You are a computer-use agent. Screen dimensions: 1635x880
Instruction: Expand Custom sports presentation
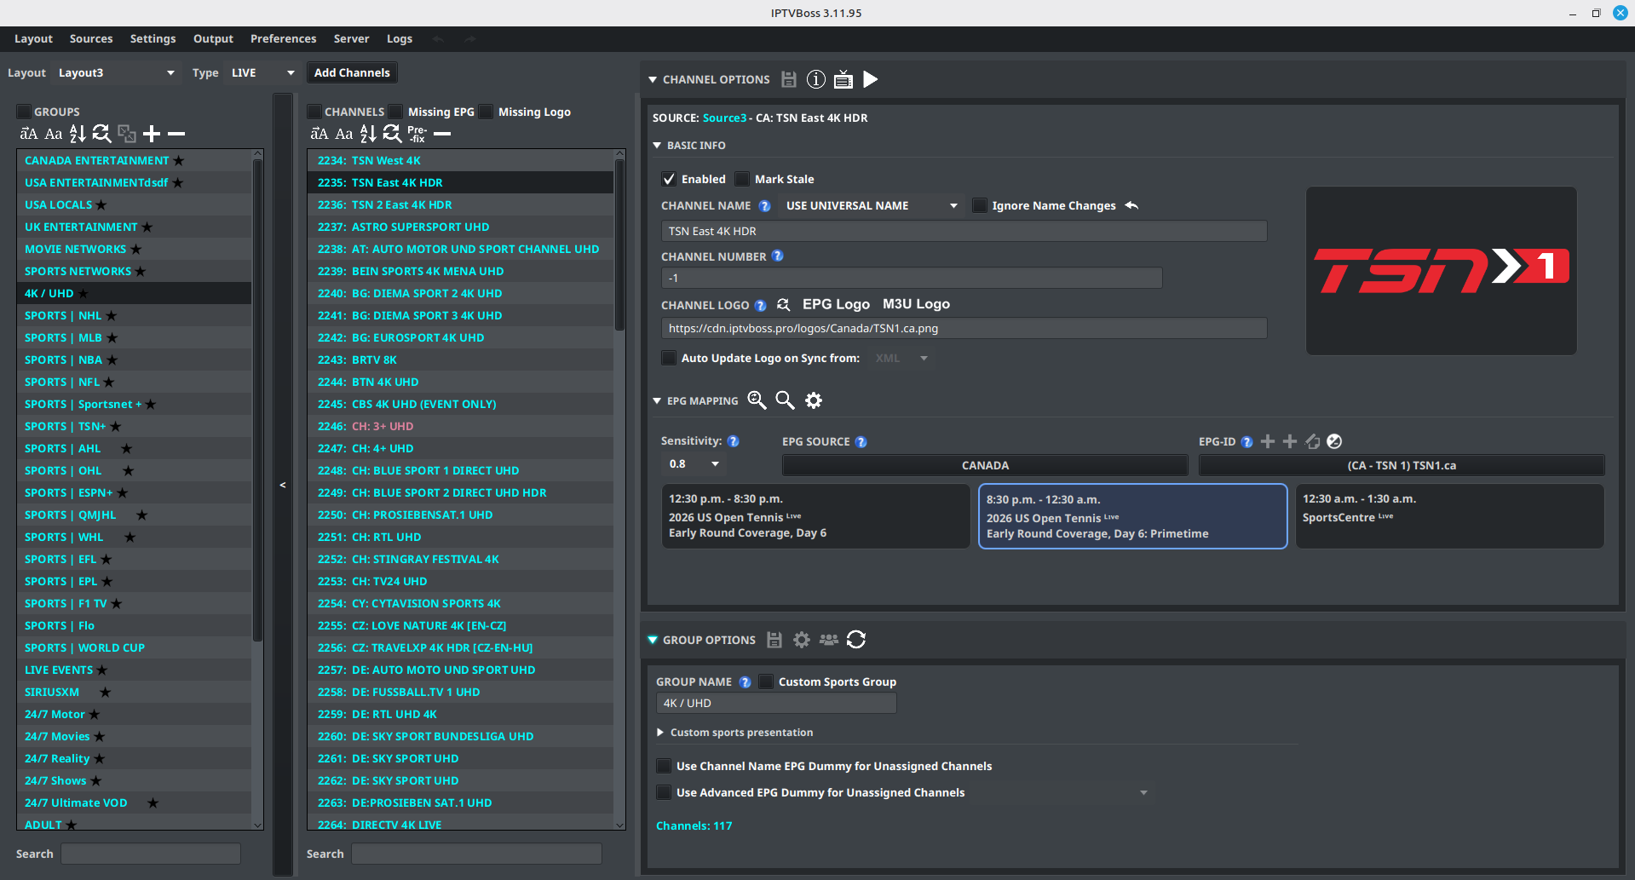click(660, 733)
